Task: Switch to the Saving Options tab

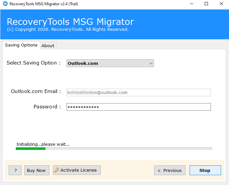Action: tap(21, 45)
